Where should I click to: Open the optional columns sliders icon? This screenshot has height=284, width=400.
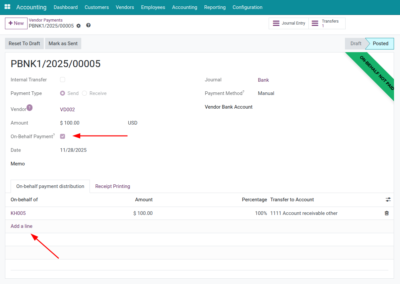(388, 199)
